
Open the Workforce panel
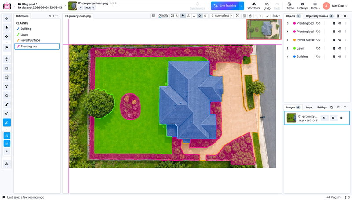254,6
